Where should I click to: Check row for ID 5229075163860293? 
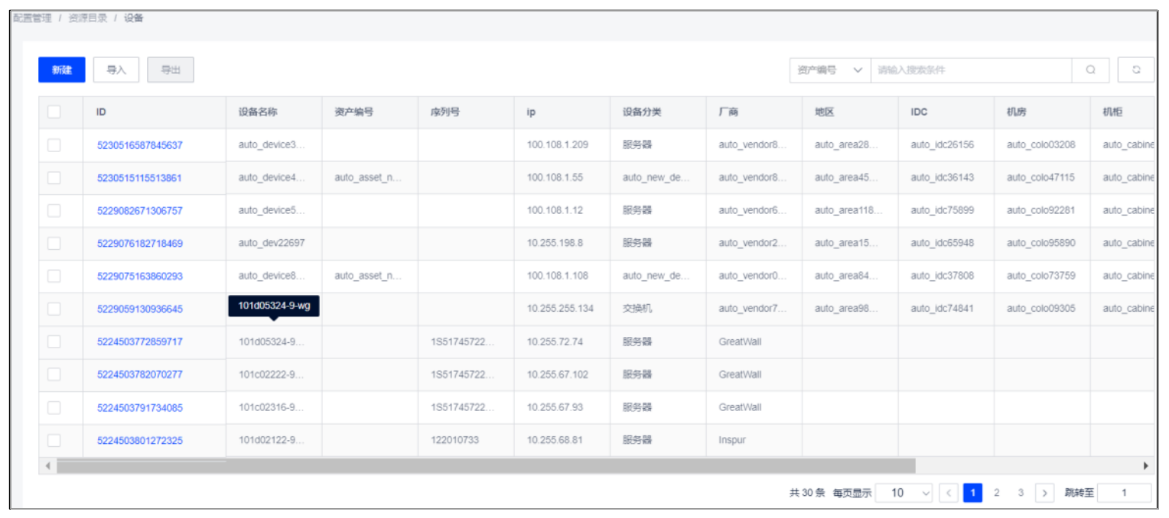(x=54, y=276)
